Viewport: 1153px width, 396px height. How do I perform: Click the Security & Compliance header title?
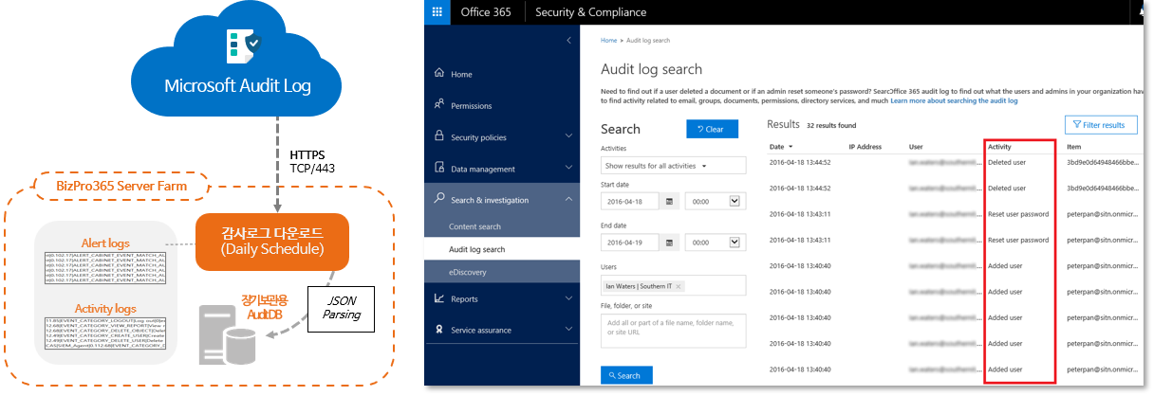[x=590, y=12]
